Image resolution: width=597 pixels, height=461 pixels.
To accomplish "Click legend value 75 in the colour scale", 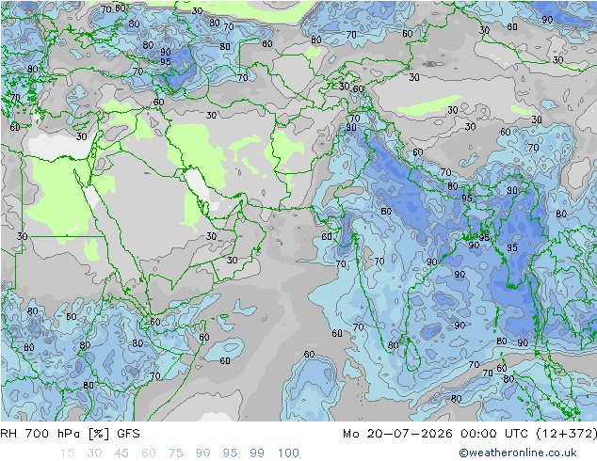I will (x=176, y=453).
